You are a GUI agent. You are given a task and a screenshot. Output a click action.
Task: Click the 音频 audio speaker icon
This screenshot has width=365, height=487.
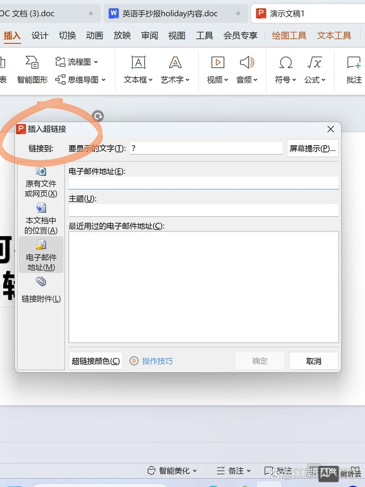pyautogui.click(x=247, y=63)
